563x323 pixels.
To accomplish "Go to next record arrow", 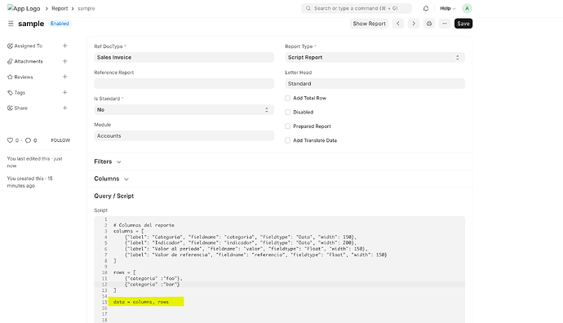I will pos(414,24).
